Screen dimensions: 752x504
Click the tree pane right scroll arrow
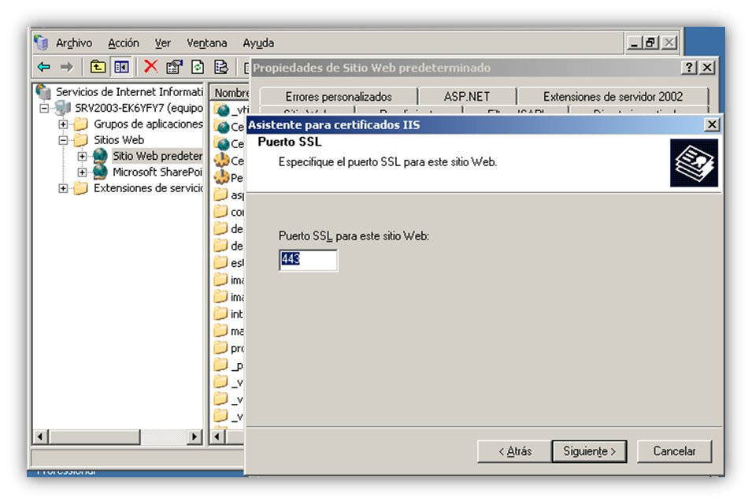pos(194,437)
